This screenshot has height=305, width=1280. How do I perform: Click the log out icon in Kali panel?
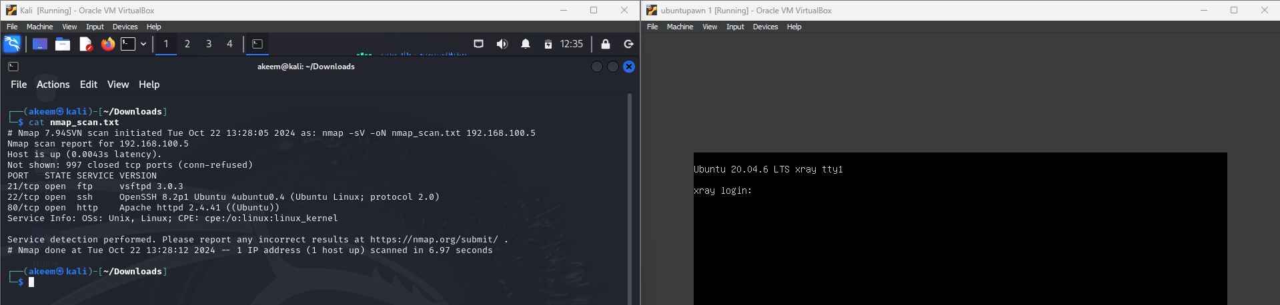(x=628, y=44)
